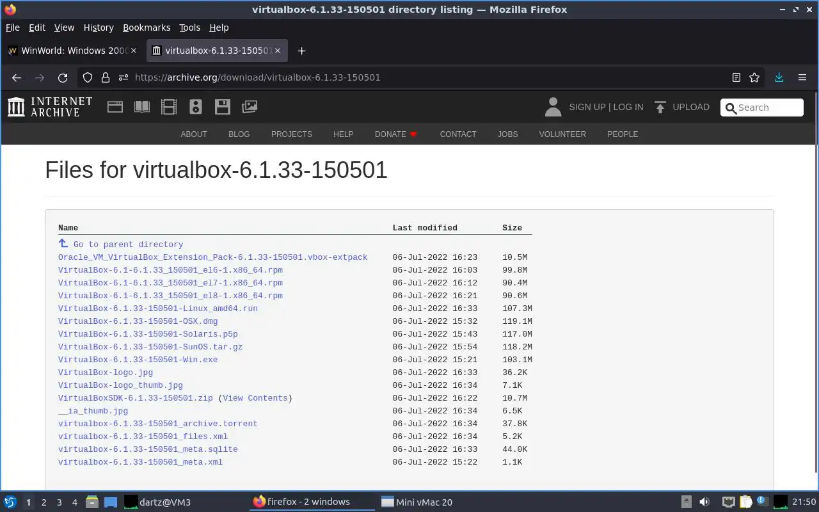Open a new tab with plus button
The image size is (819, 512).
pos(302,51)
